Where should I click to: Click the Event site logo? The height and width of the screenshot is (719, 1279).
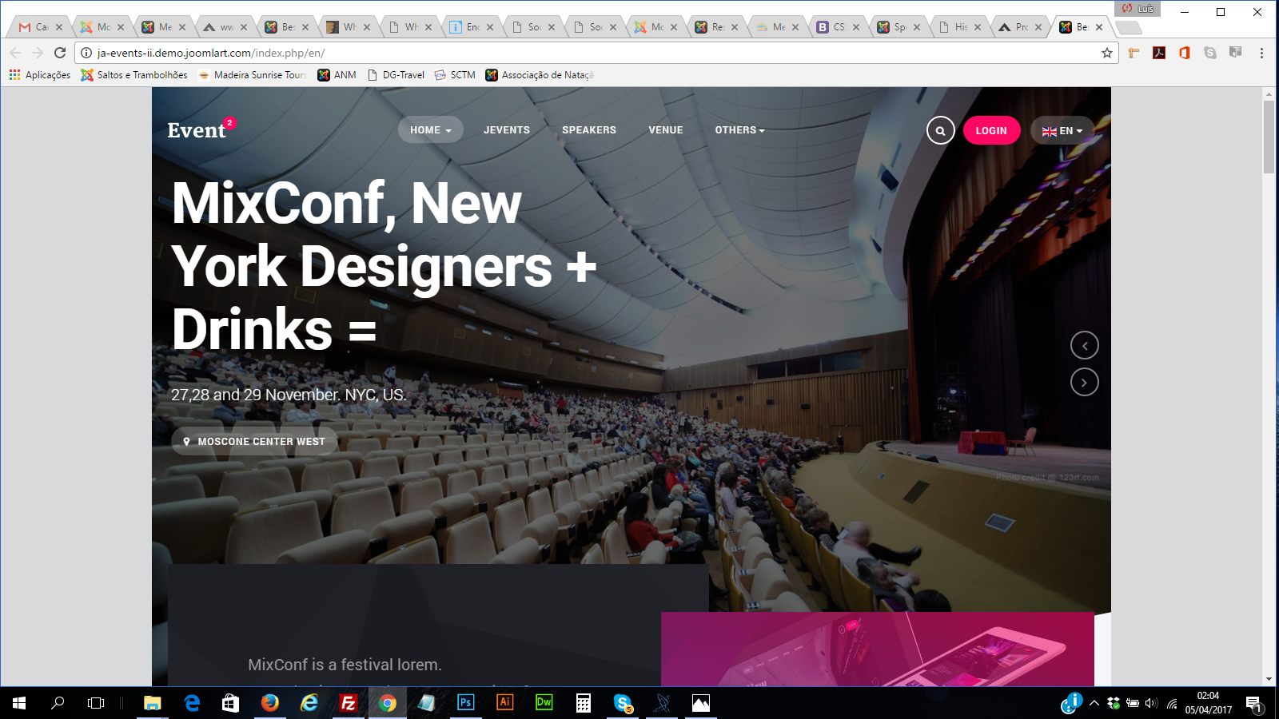tap(201, 129)
